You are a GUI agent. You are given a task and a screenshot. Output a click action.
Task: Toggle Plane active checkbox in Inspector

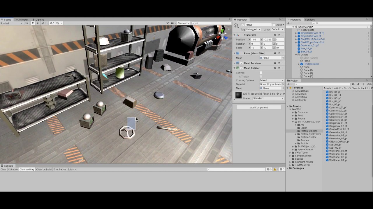[x=242, y=25]
